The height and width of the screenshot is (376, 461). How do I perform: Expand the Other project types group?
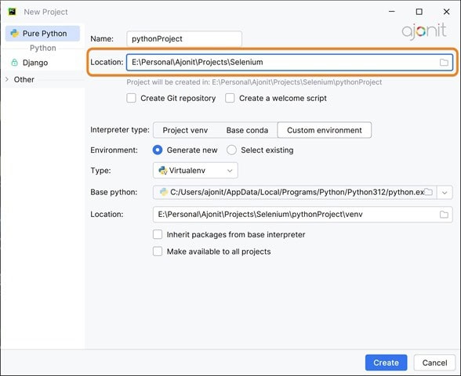point(7,79)
